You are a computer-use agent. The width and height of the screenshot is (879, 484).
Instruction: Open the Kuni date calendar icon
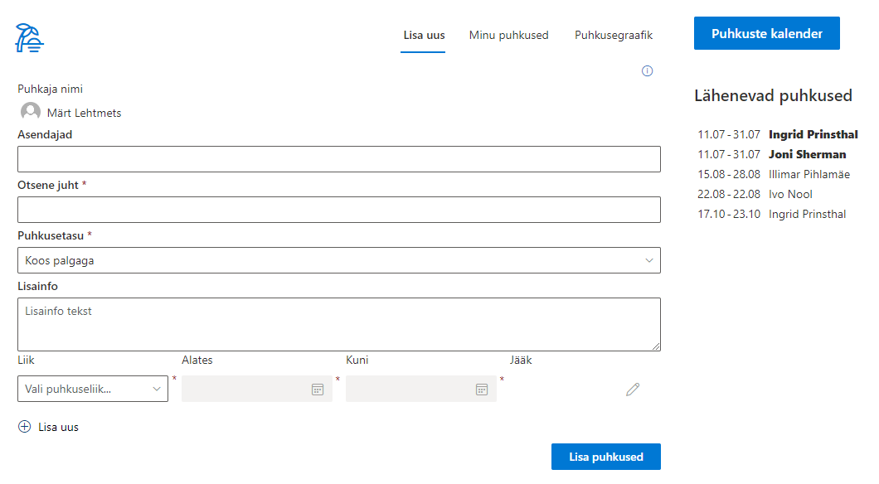click(482, 390)
